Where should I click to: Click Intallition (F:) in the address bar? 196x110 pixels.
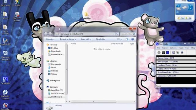(77, 34)
